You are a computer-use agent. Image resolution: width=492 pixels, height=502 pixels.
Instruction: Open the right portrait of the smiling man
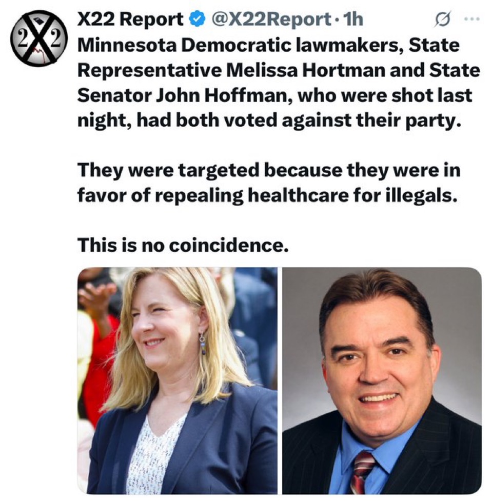pos(382,380)
